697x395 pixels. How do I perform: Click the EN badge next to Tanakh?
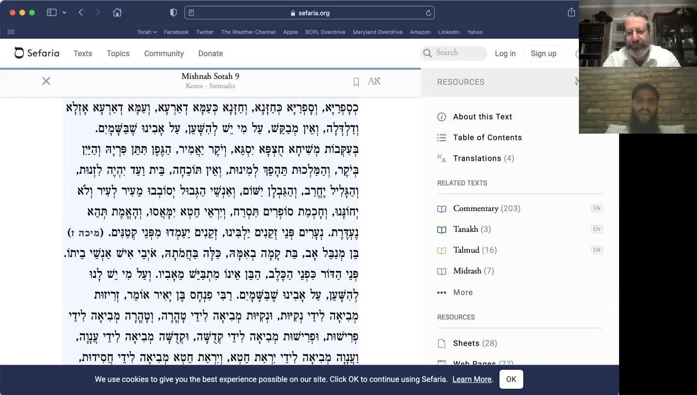click(597, 229)
